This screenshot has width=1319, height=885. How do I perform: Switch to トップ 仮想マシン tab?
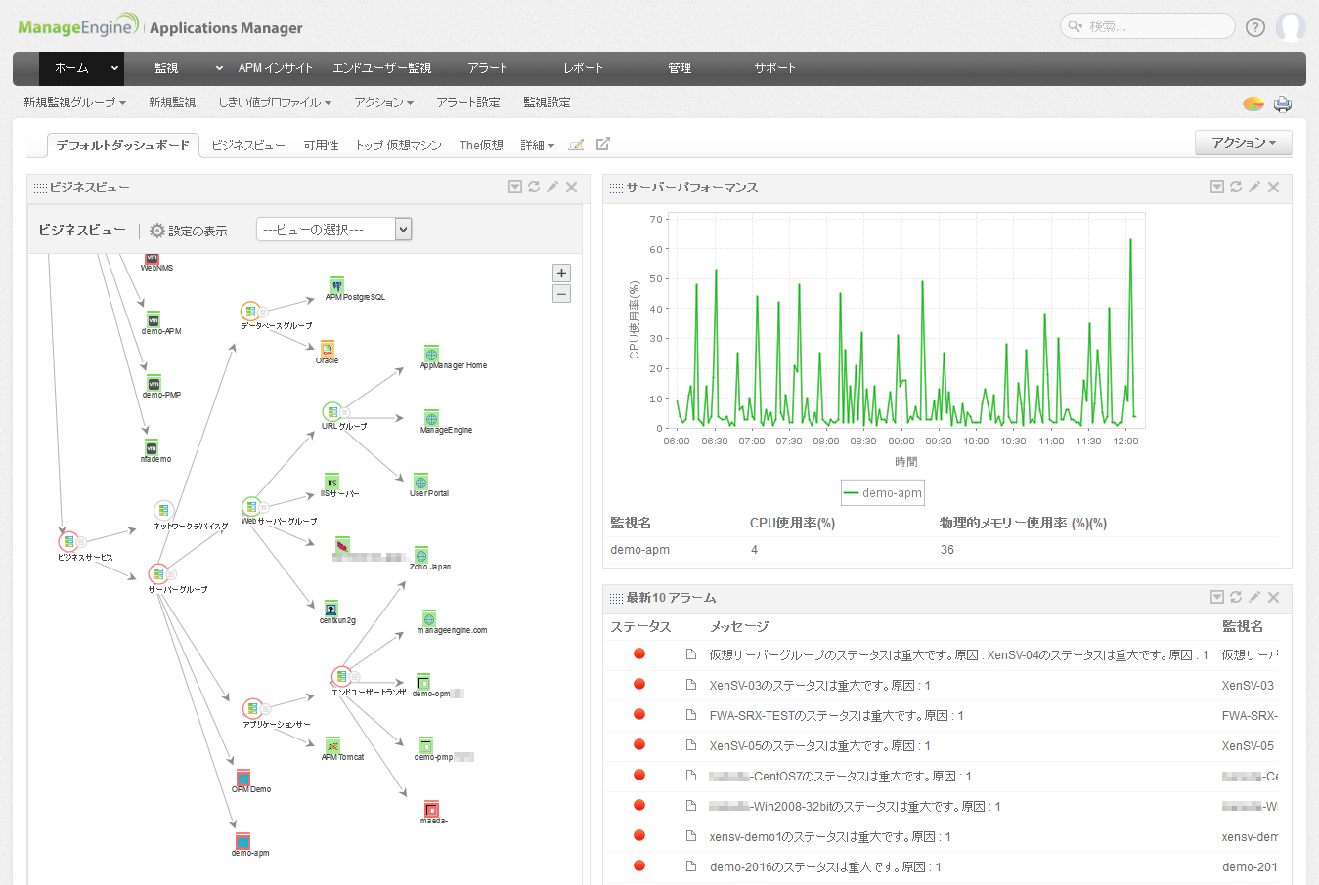pos(398,146)
